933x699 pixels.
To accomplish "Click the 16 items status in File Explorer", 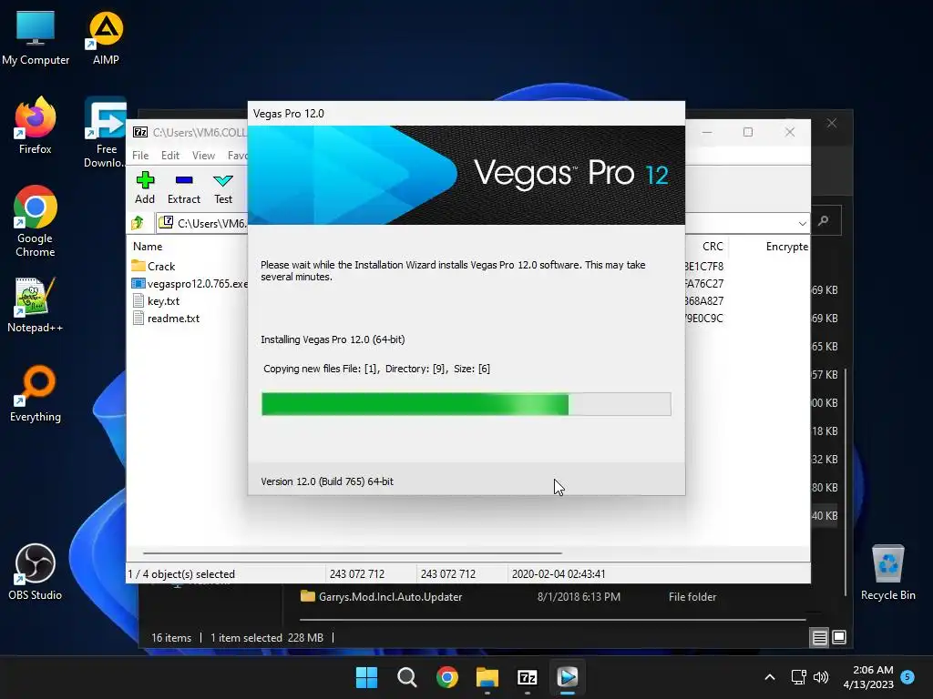I will [x=171, y=638].
